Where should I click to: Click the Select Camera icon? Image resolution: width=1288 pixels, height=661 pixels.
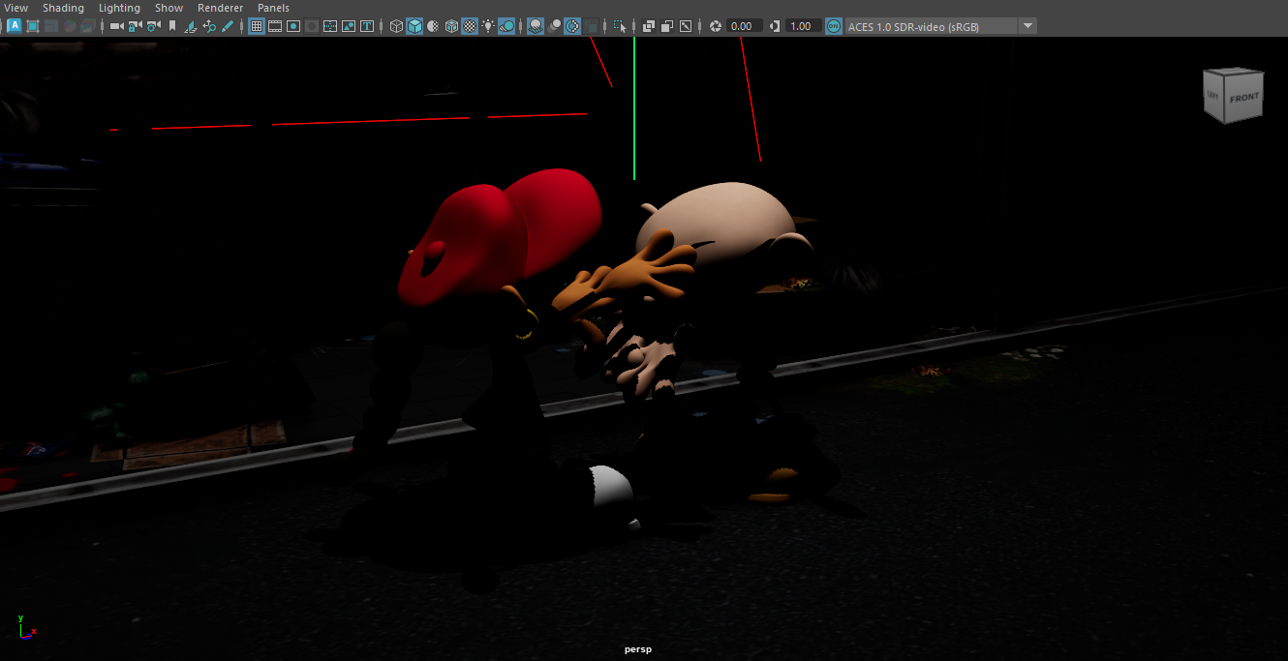(116, 26)
